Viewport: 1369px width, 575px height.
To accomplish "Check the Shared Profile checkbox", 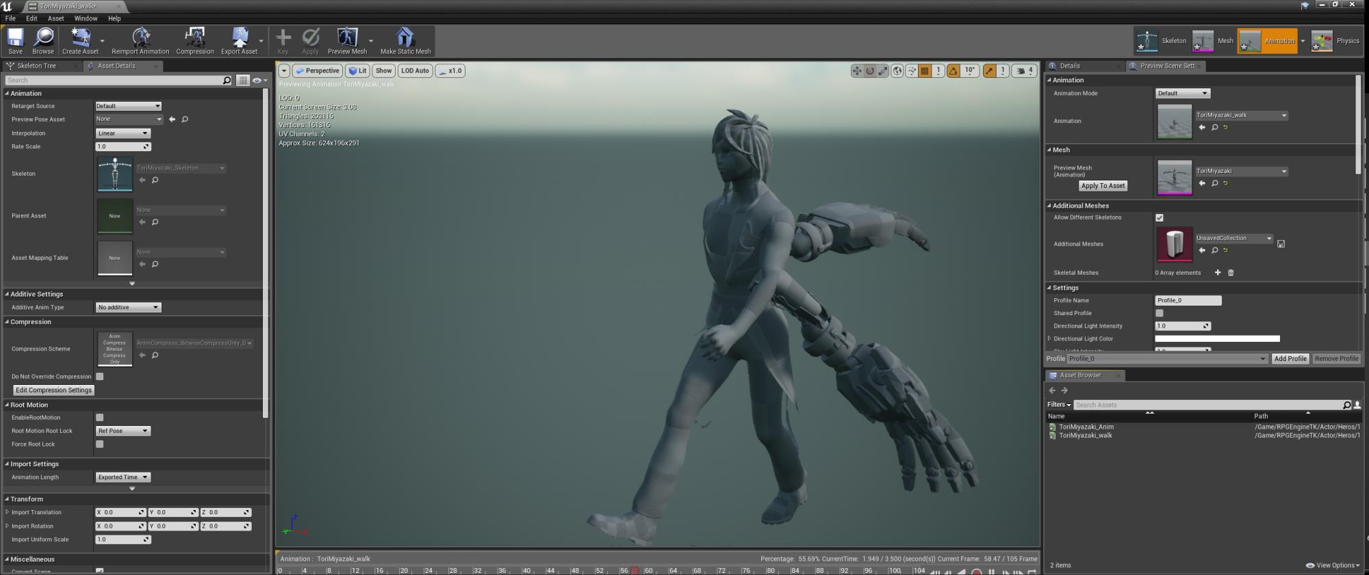I will pos(1160,314).
